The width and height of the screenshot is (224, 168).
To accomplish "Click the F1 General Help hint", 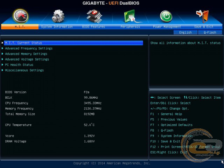I will click(x=166, y=114).
